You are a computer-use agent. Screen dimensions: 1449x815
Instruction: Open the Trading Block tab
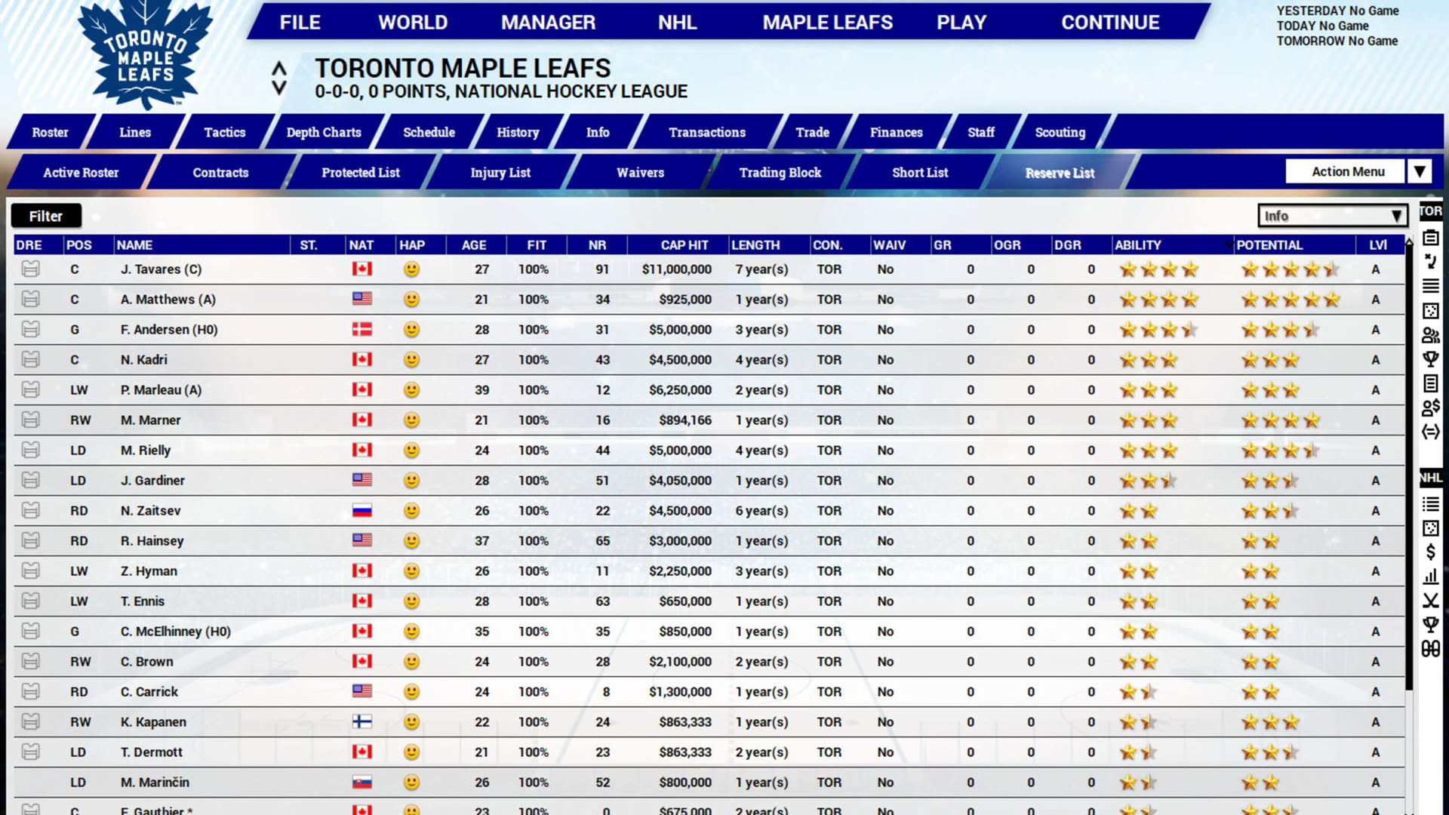(x=780, y=173)
